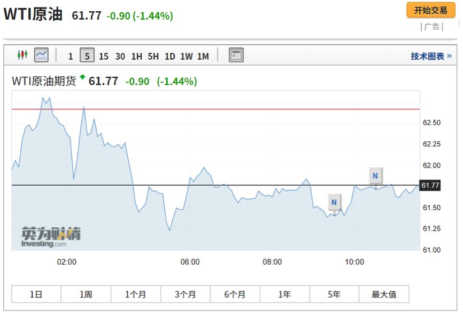
Task: Switch to the 5年 range tab
Action: click(334, 294)
